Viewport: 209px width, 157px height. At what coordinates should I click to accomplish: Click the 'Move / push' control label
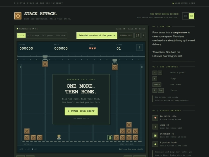(177, 72)
